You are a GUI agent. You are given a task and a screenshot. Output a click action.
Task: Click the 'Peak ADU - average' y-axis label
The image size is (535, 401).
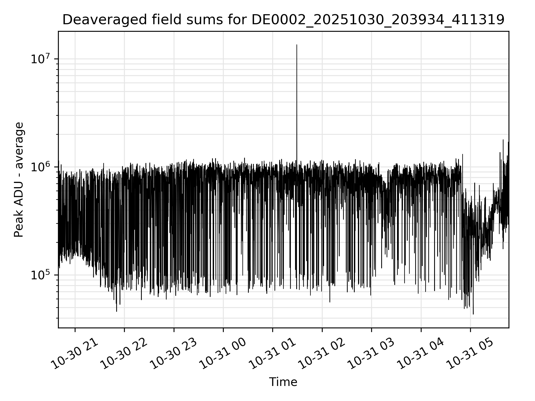tap(19, 180)
